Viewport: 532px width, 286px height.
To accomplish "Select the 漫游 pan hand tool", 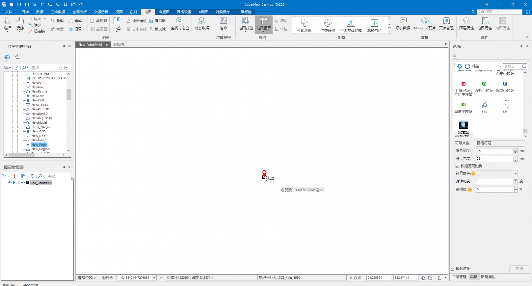I will (20, 24).
